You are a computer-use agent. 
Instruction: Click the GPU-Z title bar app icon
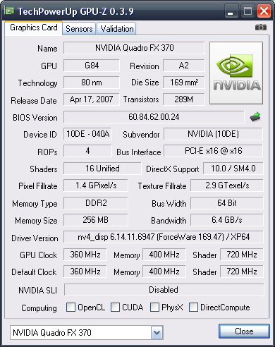pyautogui.click(x=9, y=11)
